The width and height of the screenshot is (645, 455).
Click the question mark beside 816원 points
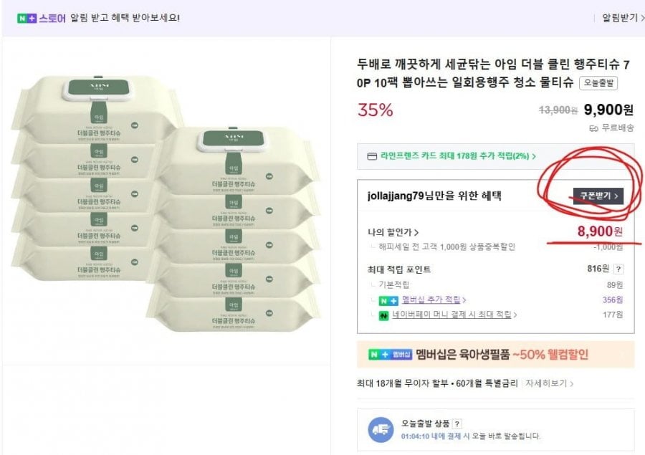[618, 269]
